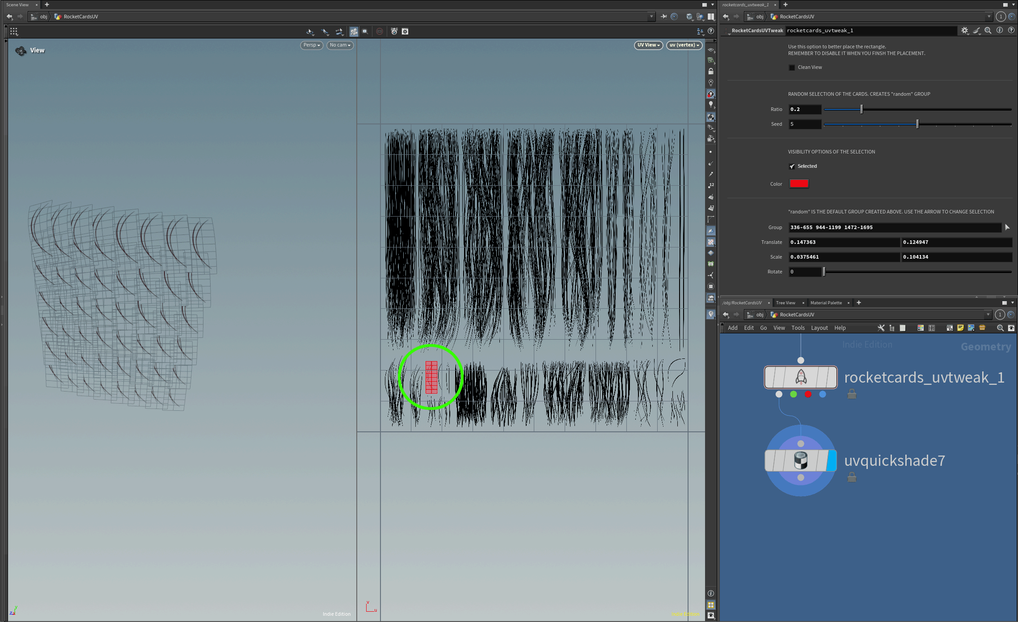Switch to the Tree View tab

point(786,303)
